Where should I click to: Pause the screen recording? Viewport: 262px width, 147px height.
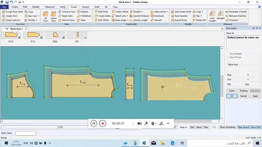coord(94,123)
